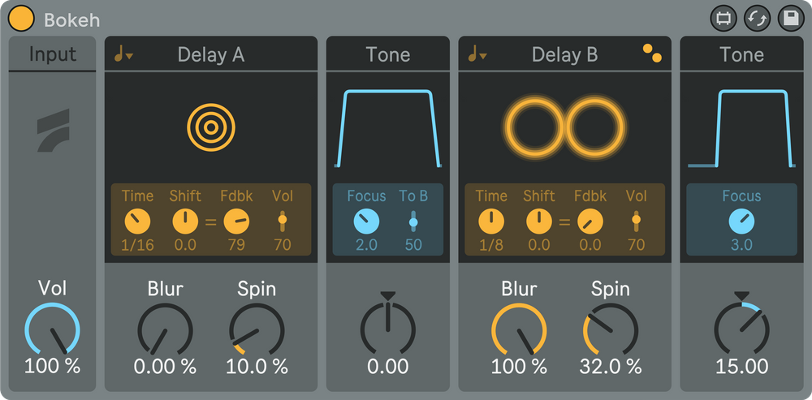Toggle Delay B equals link between Shift and Fdbk
Image resolution: width=812 pixels, height=400 pixels.
(564, 222)
